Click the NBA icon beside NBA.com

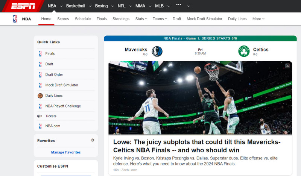[x=40, y=126]
